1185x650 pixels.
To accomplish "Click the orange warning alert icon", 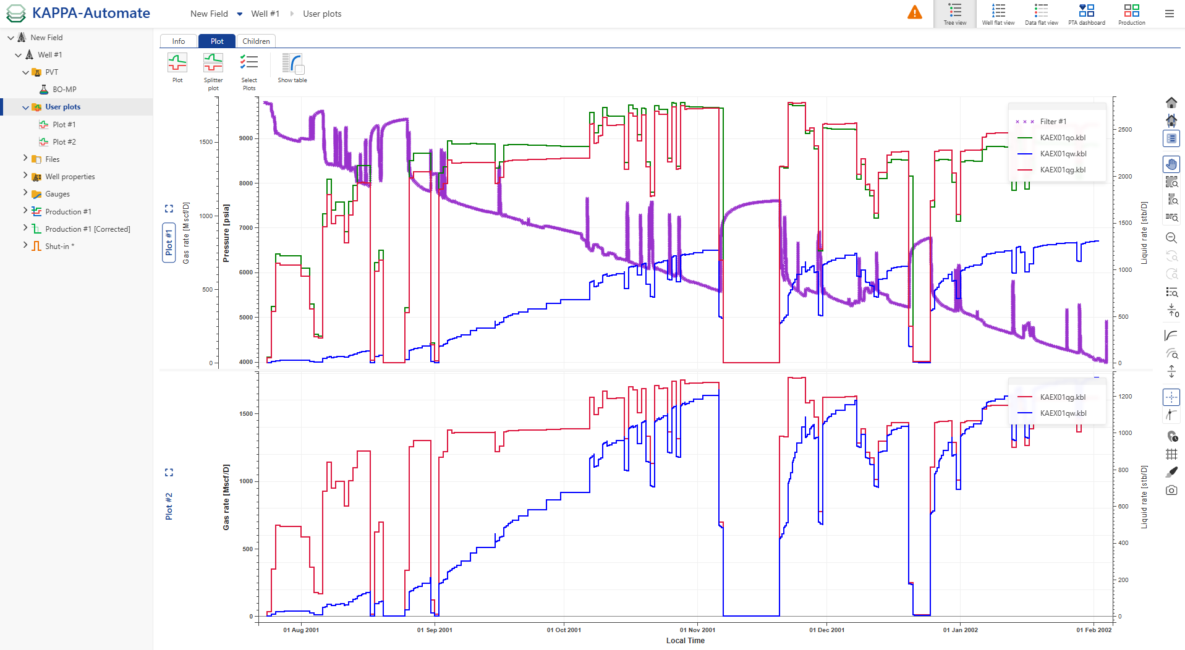I will pos(914,12).
